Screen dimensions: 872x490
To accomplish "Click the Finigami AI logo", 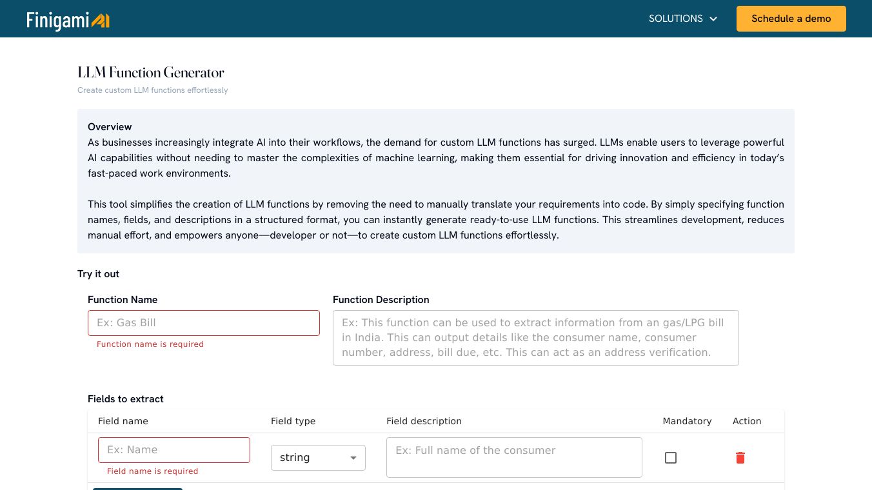I will (x=68, y=20).
